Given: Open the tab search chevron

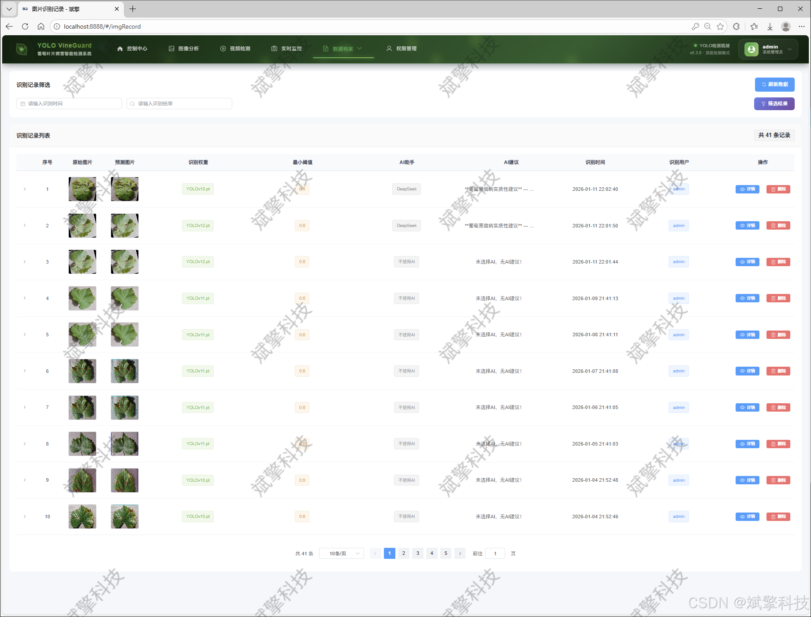Looking at the screenshot, I should pos(9,9).
